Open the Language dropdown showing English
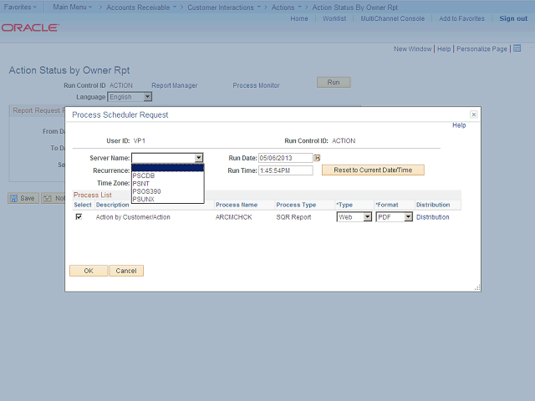 point(130,97)
